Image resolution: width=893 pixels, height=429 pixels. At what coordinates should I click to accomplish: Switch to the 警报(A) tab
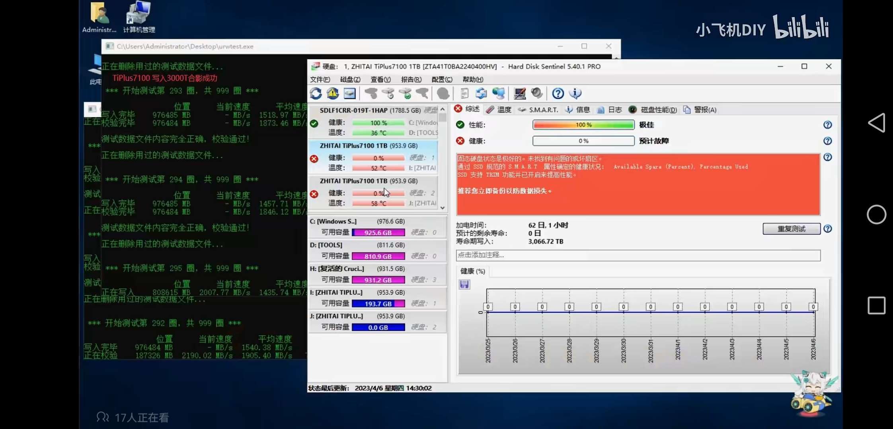point(700,110)
